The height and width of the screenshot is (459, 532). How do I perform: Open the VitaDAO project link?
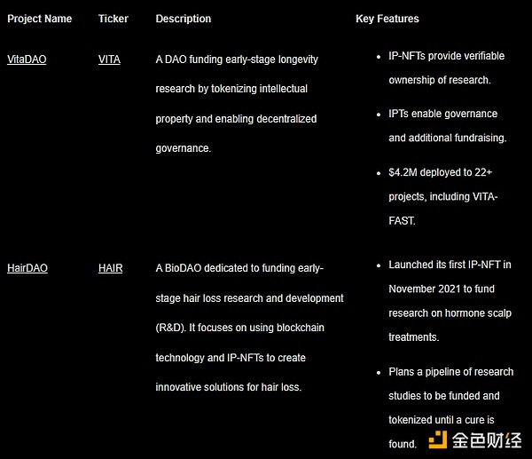(x=27, y=59)
